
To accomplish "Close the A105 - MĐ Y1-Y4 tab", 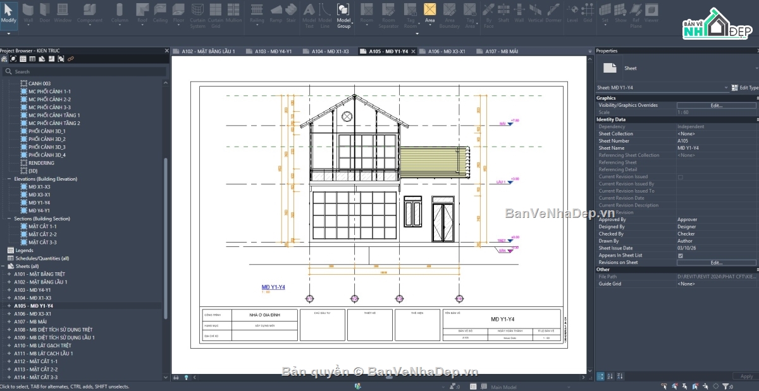I will click(413, 52).
